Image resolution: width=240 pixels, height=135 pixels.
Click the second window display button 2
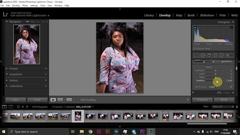point(11,107)
